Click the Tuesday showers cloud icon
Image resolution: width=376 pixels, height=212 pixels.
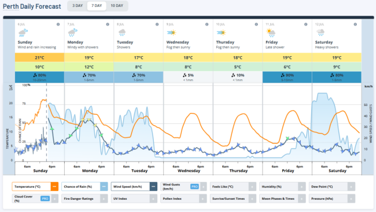coord(122,32)
